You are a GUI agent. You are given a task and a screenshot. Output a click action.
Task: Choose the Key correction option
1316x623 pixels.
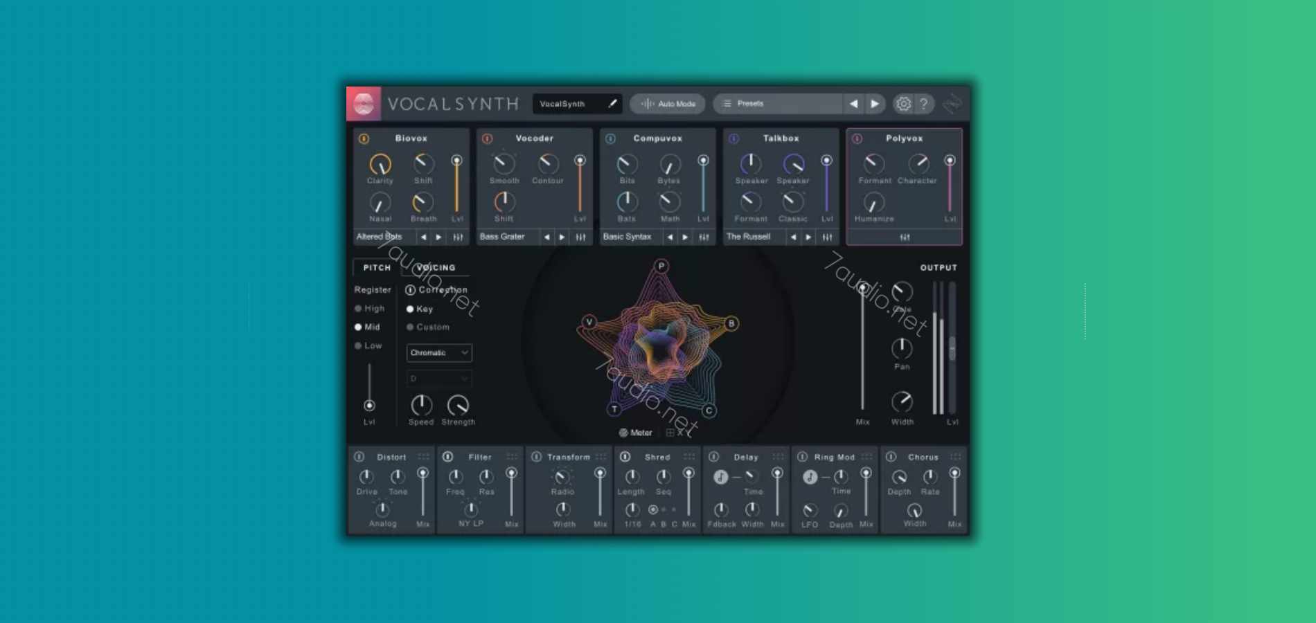(x=420, y=309)
